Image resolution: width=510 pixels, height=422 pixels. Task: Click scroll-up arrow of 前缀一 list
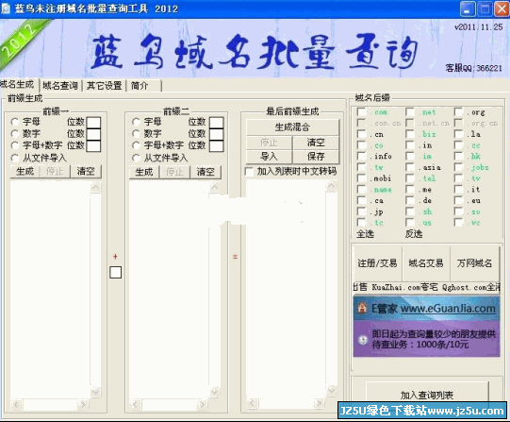coord(95,187)
